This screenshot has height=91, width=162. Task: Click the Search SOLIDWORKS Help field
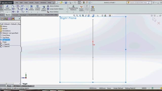tap(138, 3)
